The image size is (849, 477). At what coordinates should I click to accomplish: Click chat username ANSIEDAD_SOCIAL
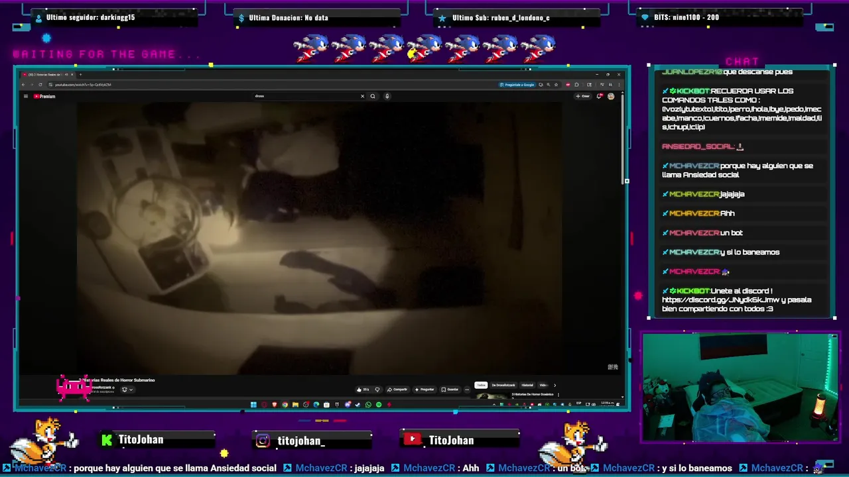(698, 146)
